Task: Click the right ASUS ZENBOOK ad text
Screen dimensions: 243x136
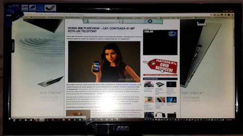Action: tap(192, 93)
